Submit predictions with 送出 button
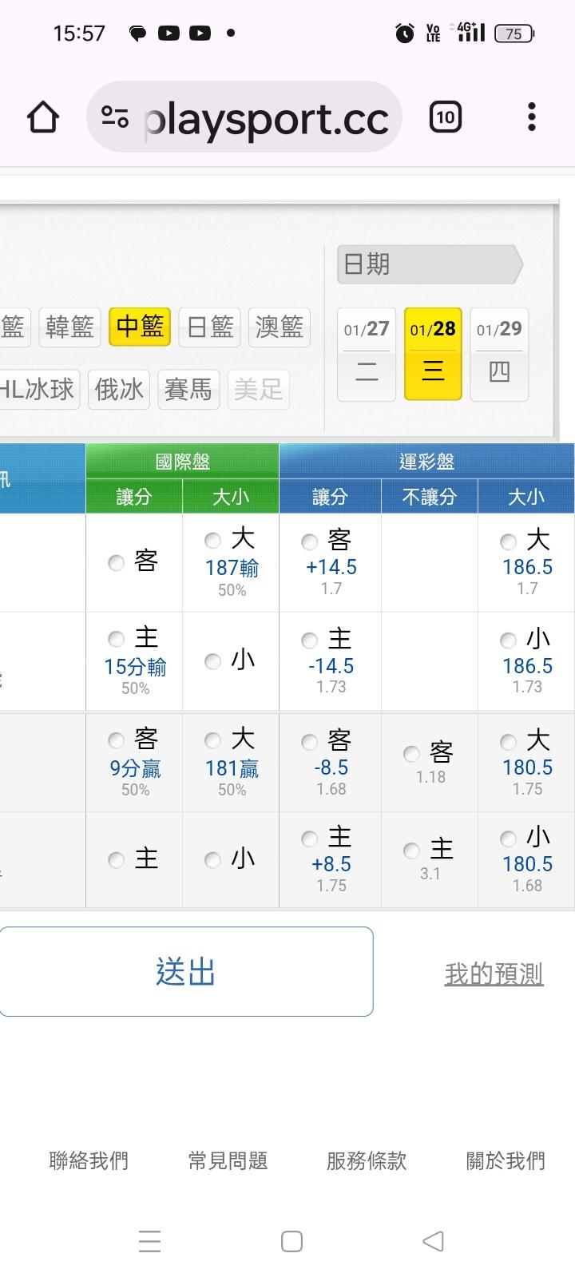 point(186,972)
